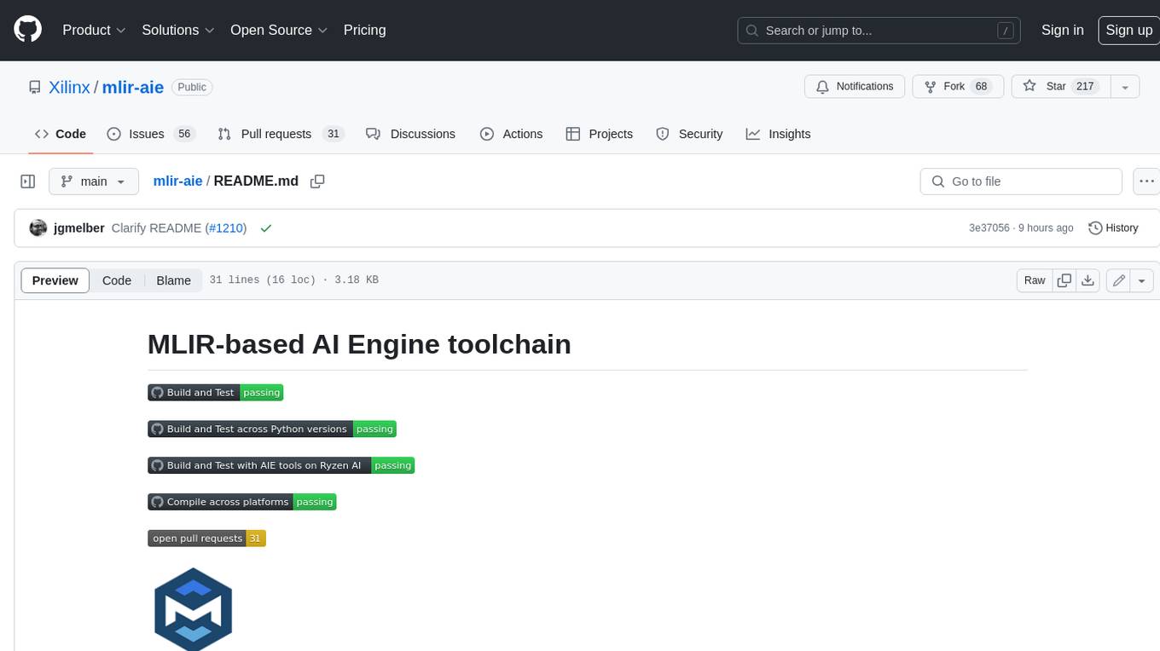Switch to the Discussions tab
The width and height of the screenshot is (1160, 651).
[x=410, y=134]
